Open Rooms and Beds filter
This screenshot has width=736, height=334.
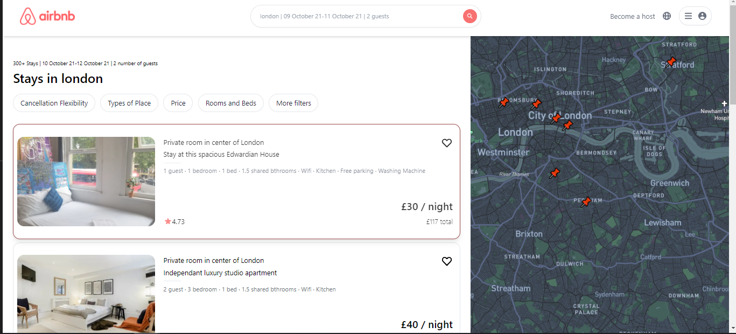click(230, 103)
